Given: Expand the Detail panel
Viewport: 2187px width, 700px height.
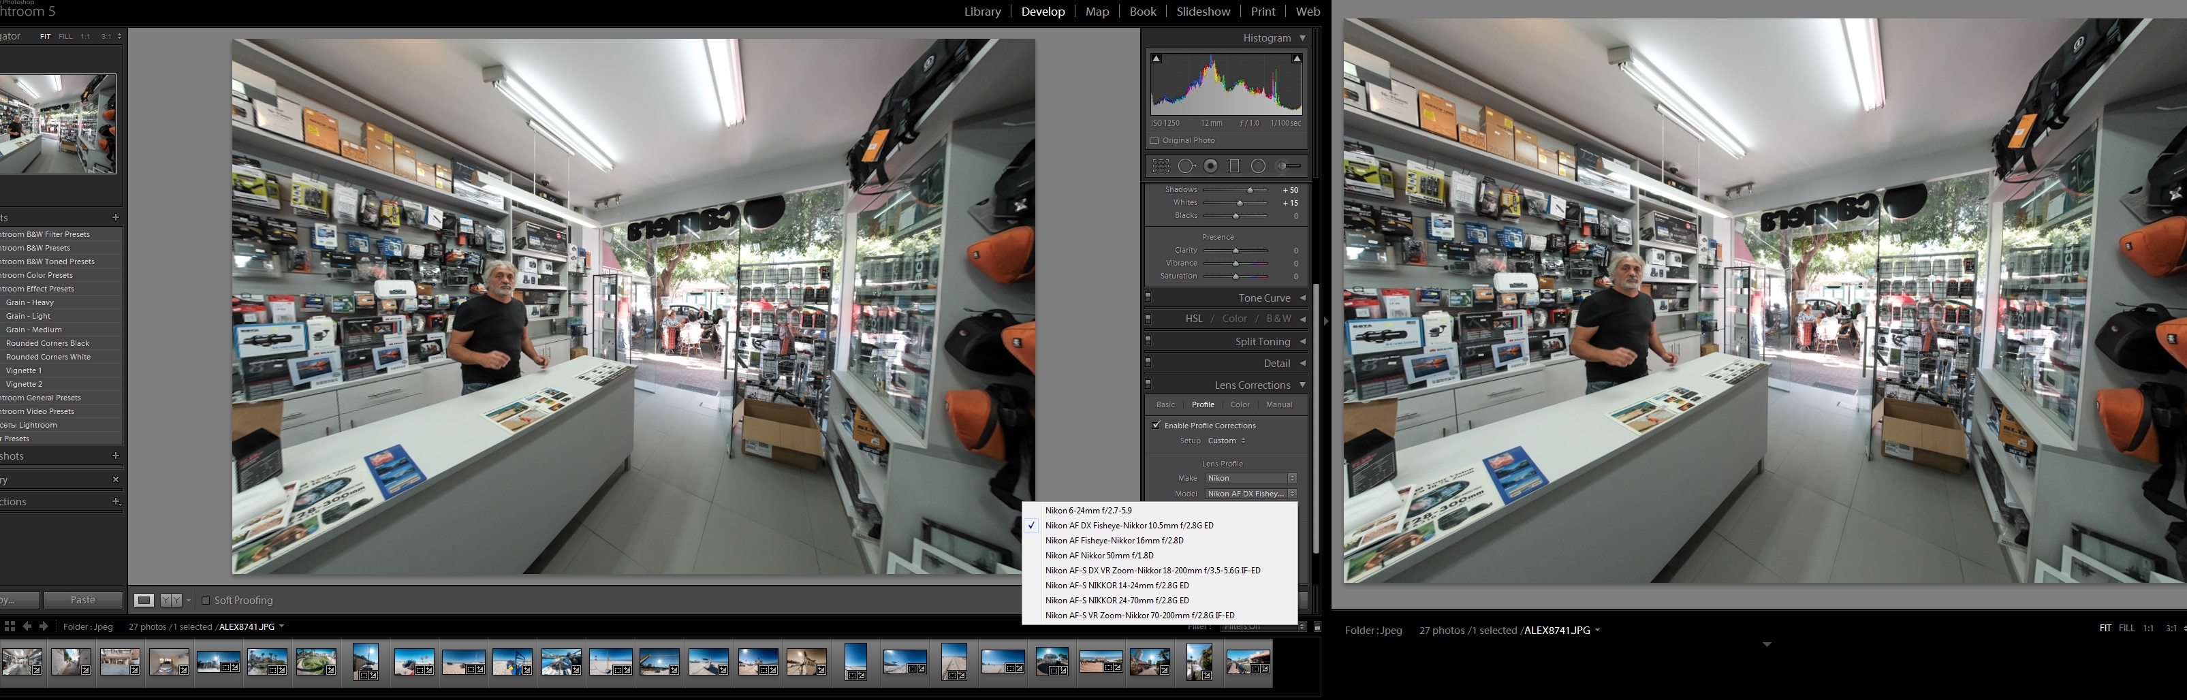Looking at the screenshot, I should click(x=1302, y=363).
